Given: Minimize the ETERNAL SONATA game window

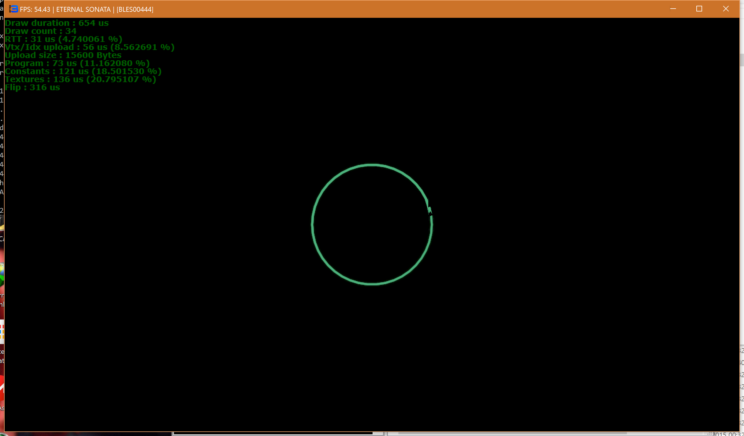Looking at the screenshot, I should [673, 9].
